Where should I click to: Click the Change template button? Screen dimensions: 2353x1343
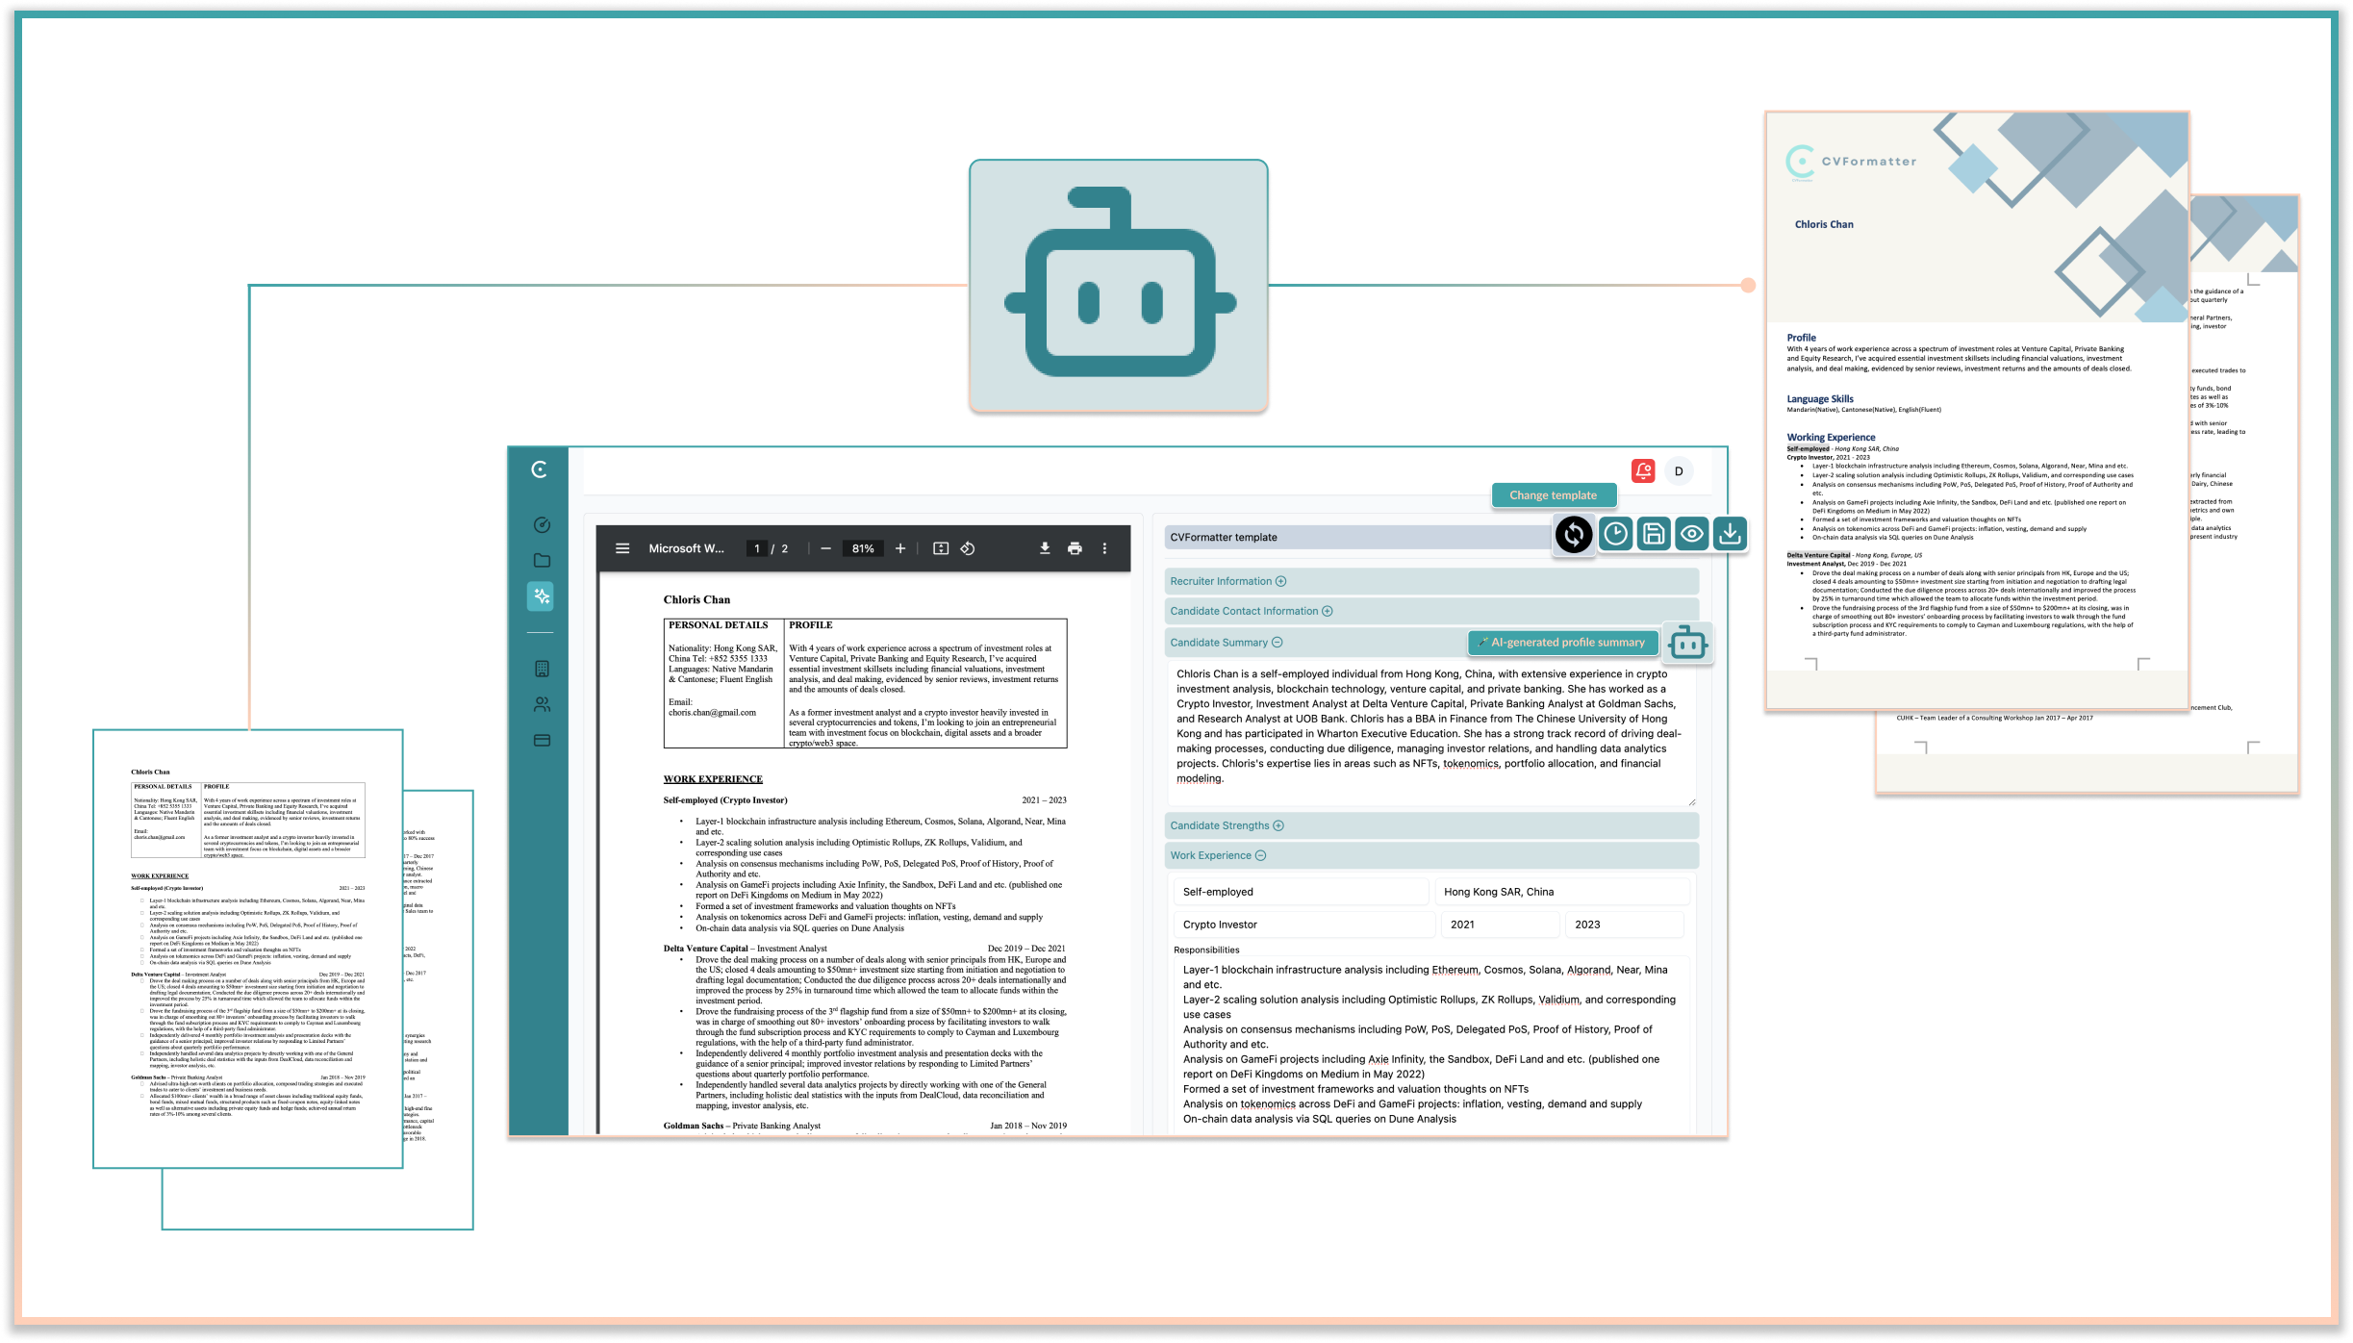point(1553,495)
